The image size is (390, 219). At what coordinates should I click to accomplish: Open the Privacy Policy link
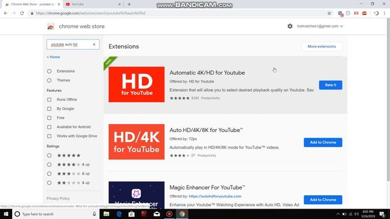click(58, 198)
